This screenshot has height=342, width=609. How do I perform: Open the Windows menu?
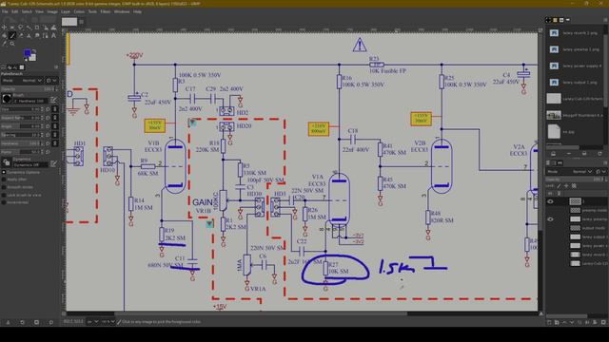[122, 11]
